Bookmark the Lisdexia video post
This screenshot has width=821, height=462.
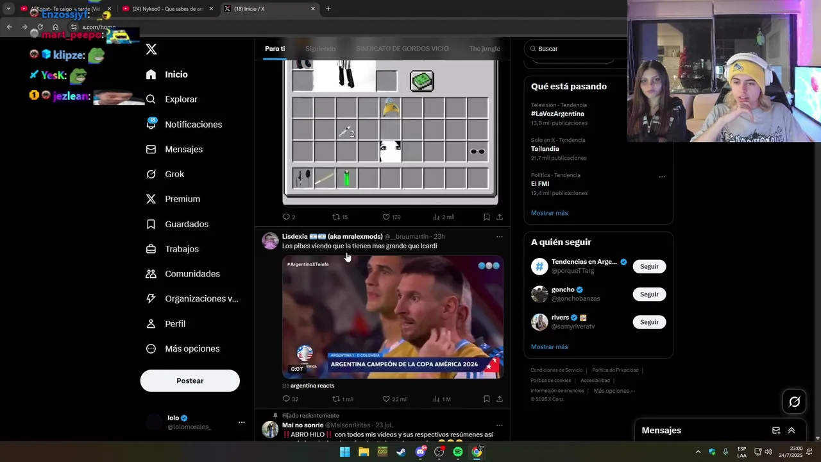(x=487, y=399)
